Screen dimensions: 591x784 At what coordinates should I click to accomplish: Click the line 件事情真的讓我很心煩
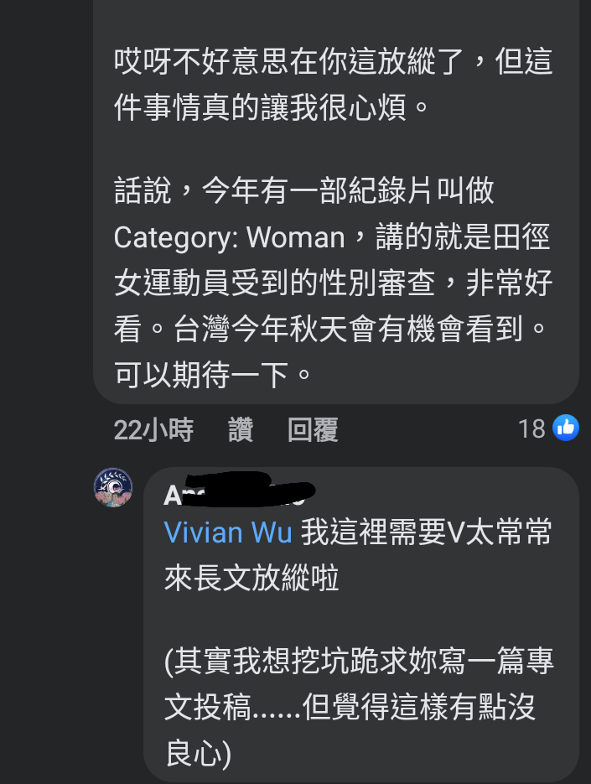pos(272,107)
